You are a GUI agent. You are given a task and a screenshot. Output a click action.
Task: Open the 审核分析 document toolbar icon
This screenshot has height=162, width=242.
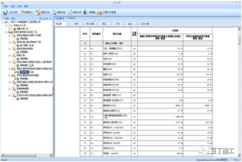click(70, 12)
